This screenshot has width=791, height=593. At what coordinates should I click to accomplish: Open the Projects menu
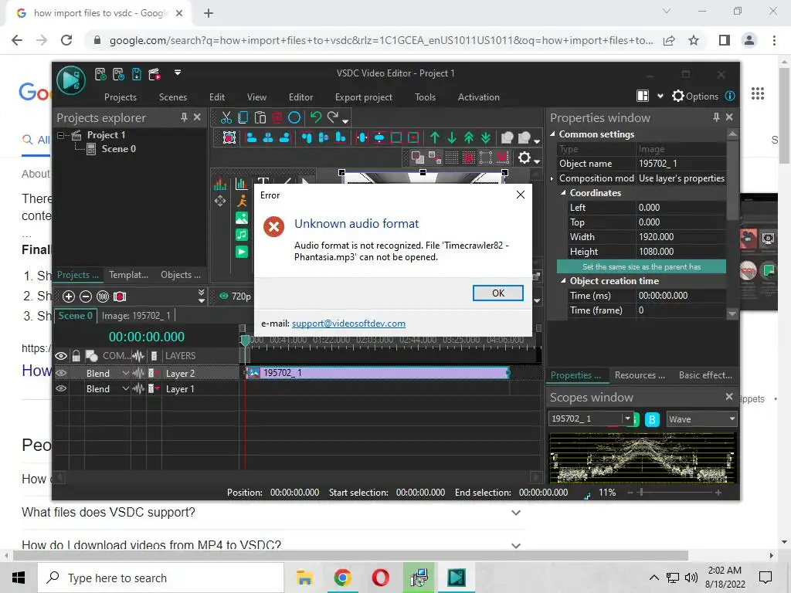120,97
